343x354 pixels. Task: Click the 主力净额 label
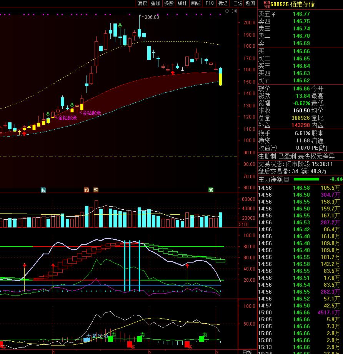[x=271, y=179]
